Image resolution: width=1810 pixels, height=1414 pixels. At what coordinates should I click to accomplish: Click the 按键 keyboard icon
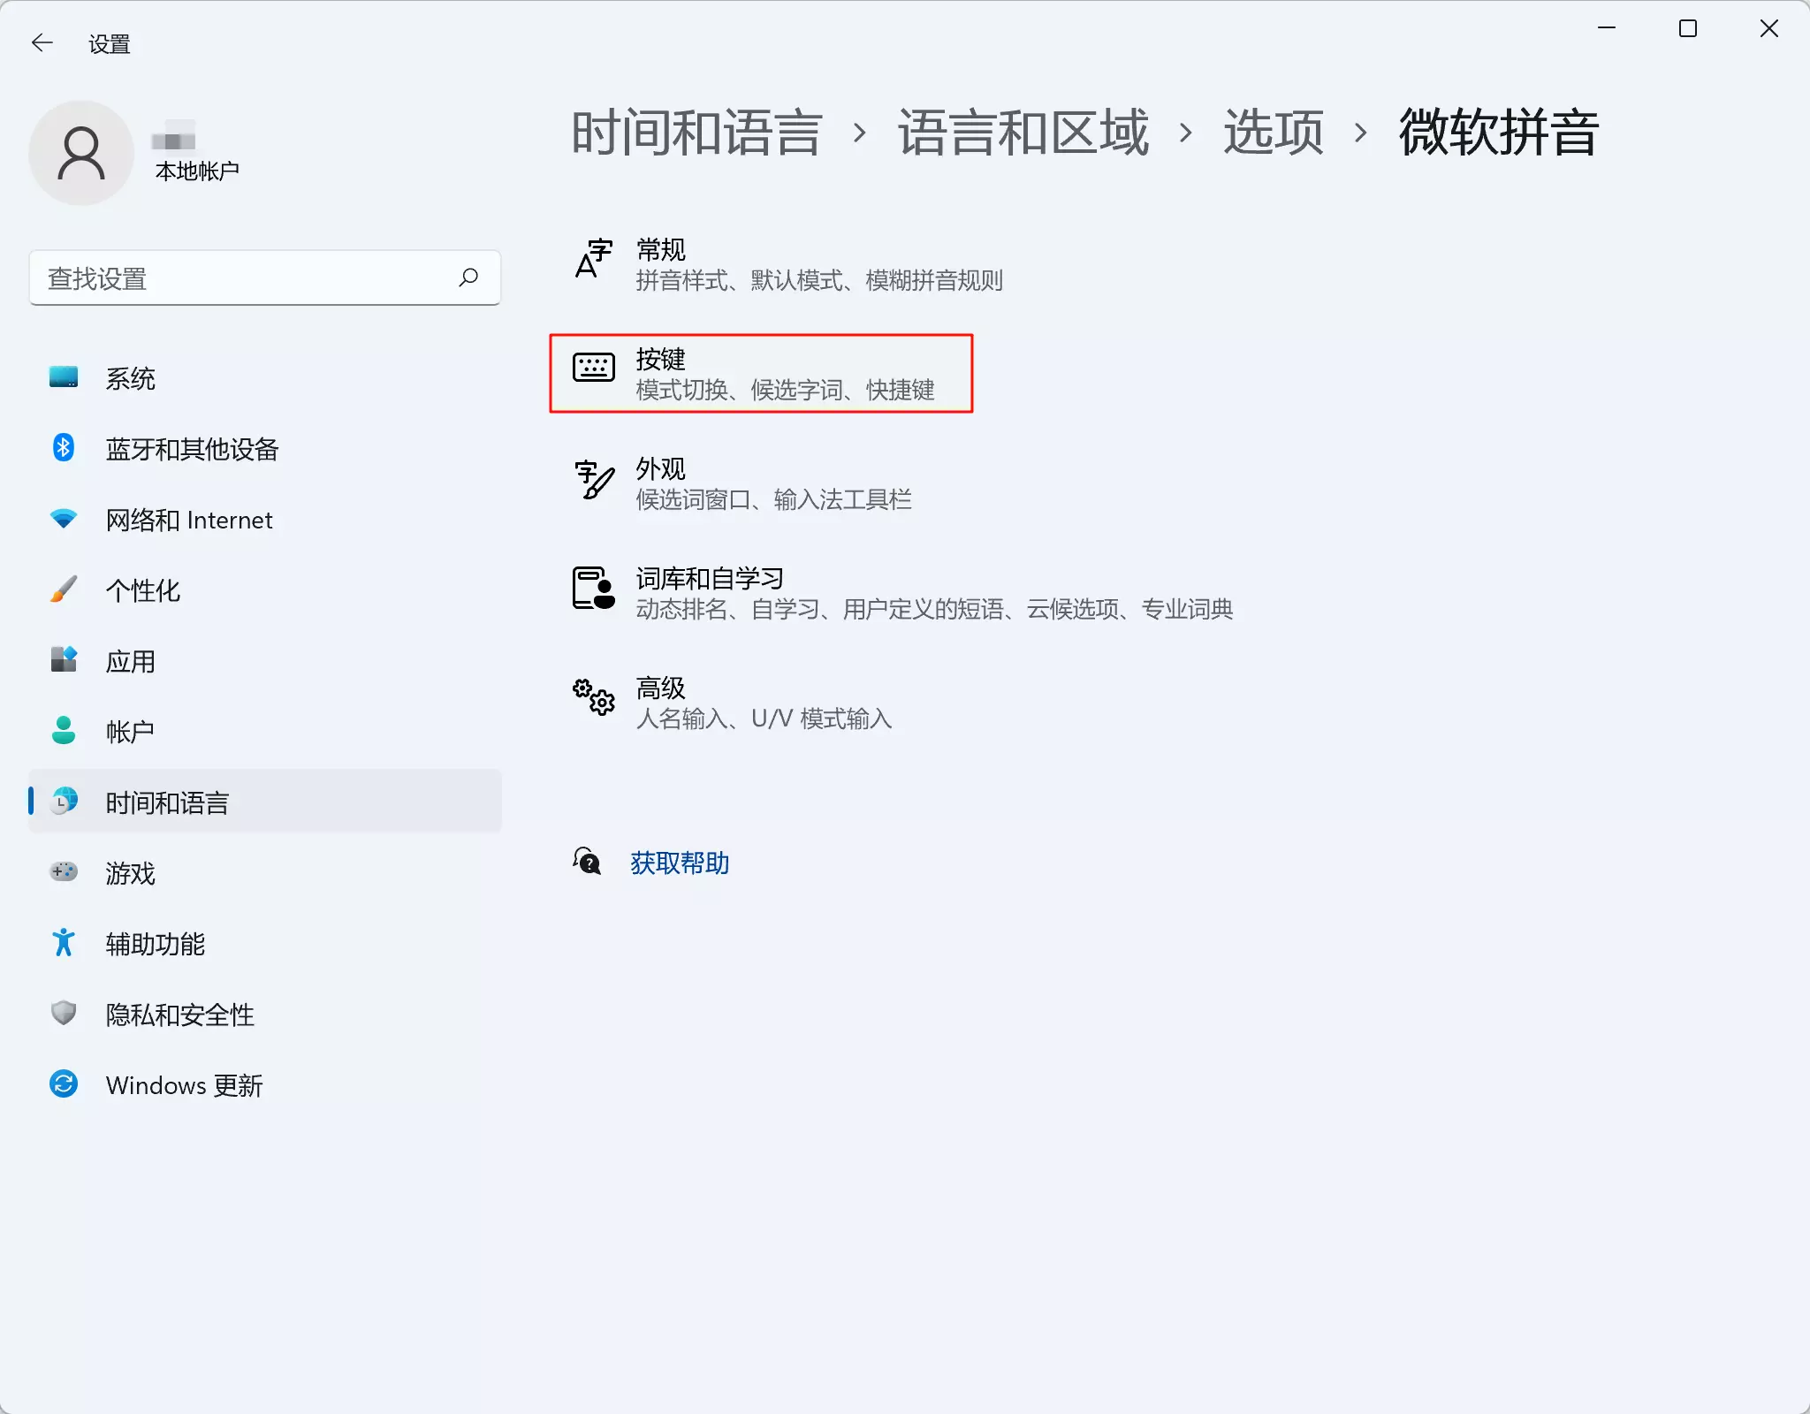[x=593, y=367]
